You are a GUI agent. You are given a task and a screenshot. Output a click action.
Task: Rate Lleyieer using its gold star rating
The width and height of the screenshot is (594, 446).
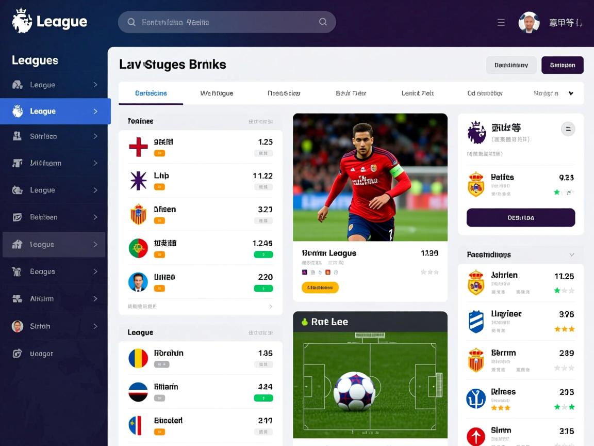(565, 329)
